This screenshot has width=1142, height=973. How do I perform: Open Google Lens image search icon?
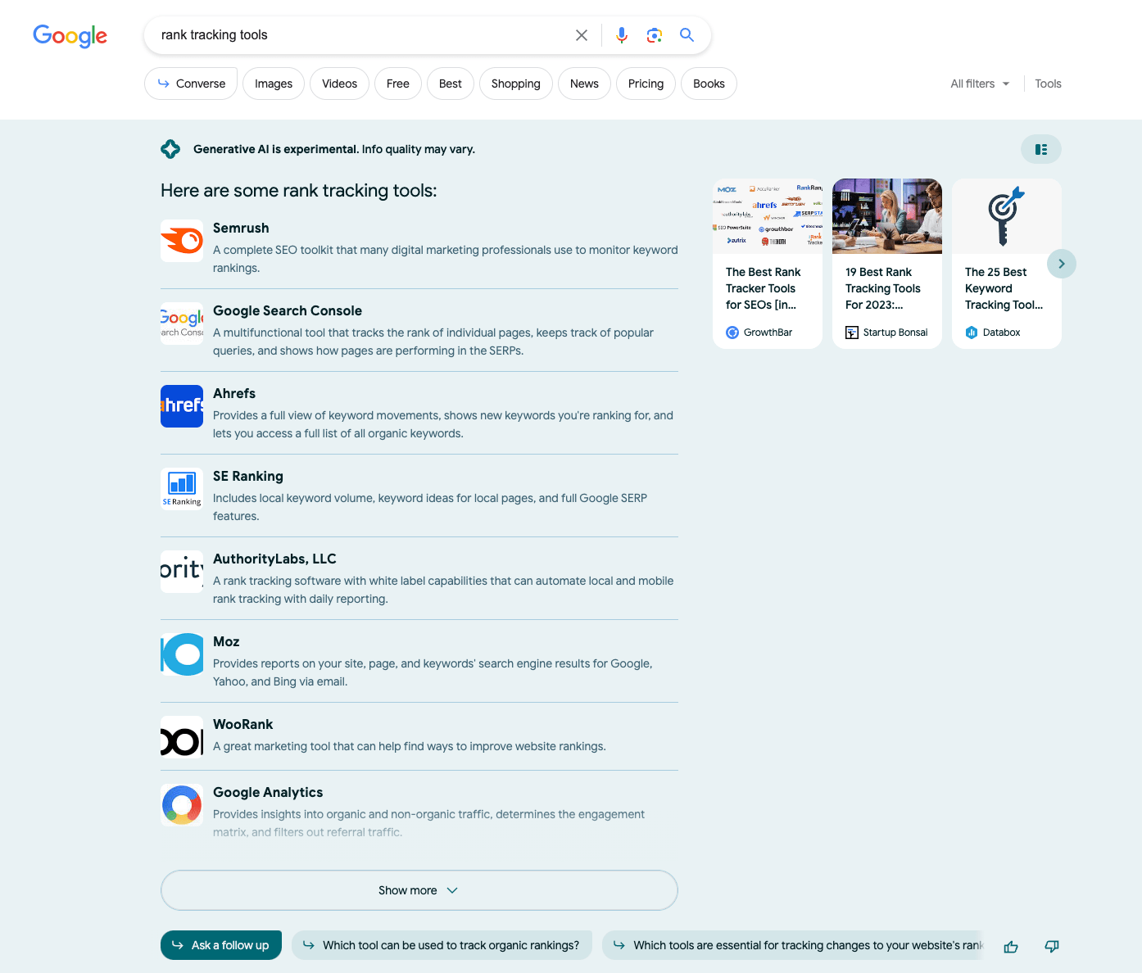pyautogui.click(x=654, y=35)
